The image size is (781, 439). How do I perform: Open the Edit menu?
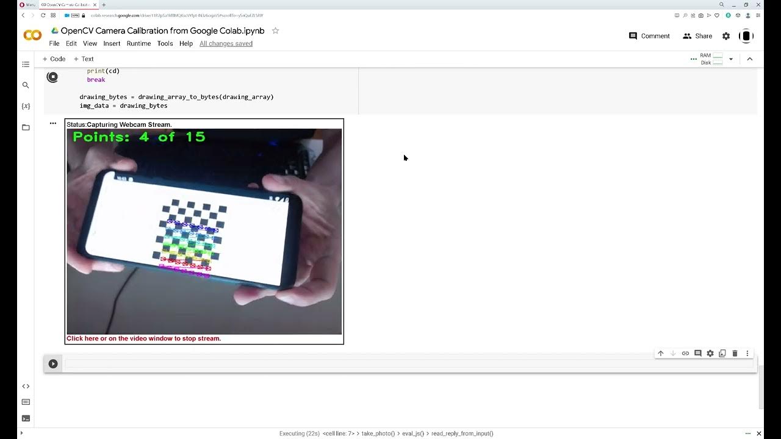point(71,44)
